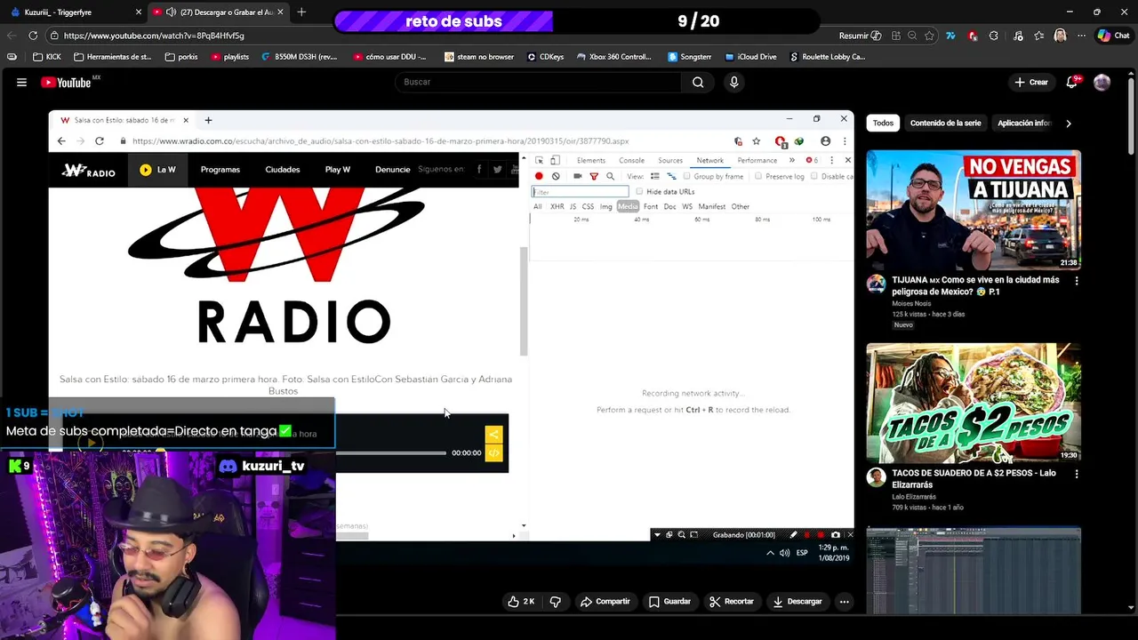
Task: Select the XHR filter type
Action: coord(557,206)
